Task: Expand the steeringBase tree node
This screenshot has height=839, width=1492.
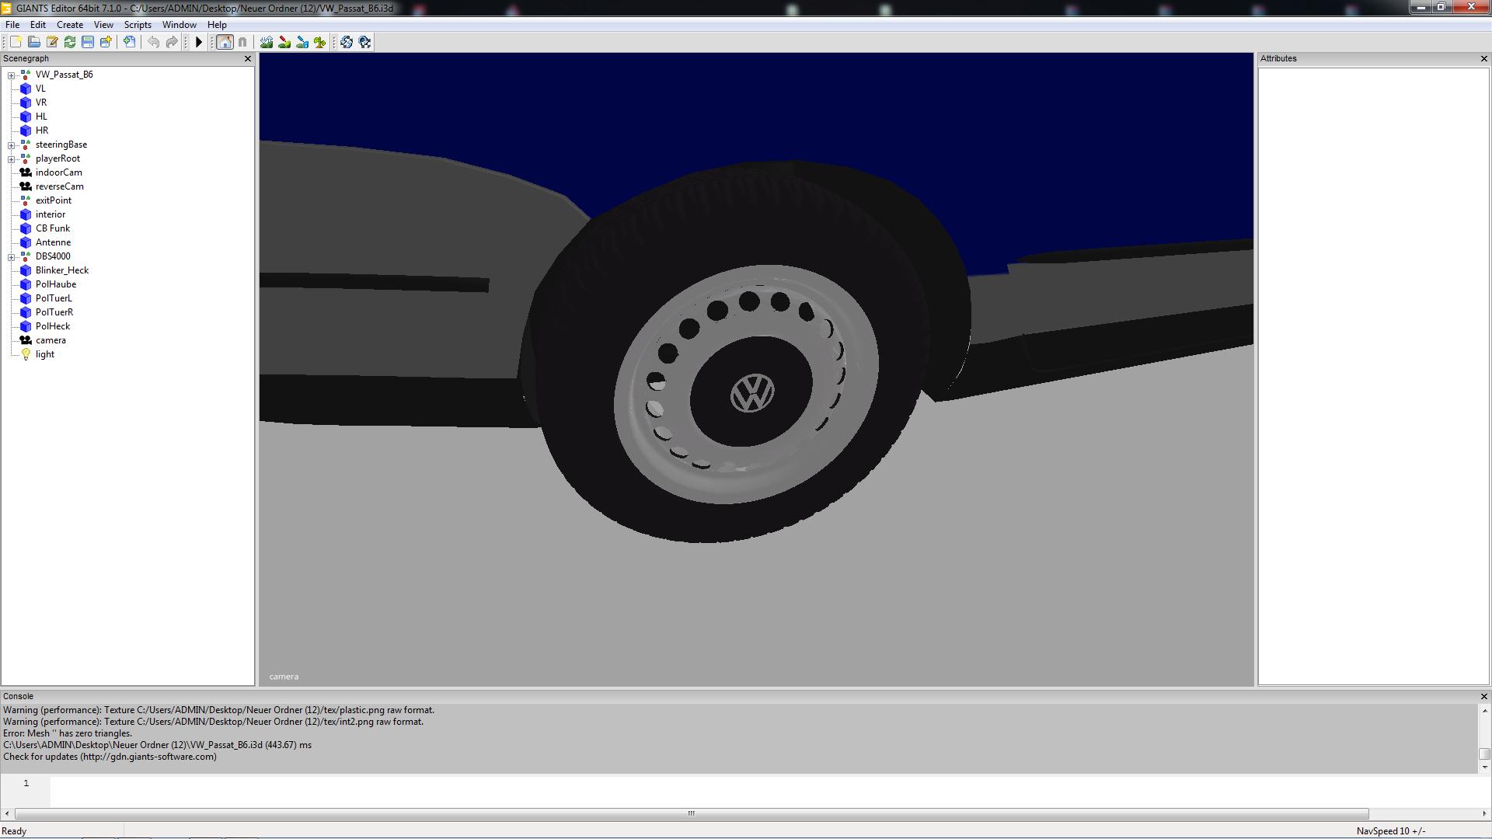Action: (11, 145)
